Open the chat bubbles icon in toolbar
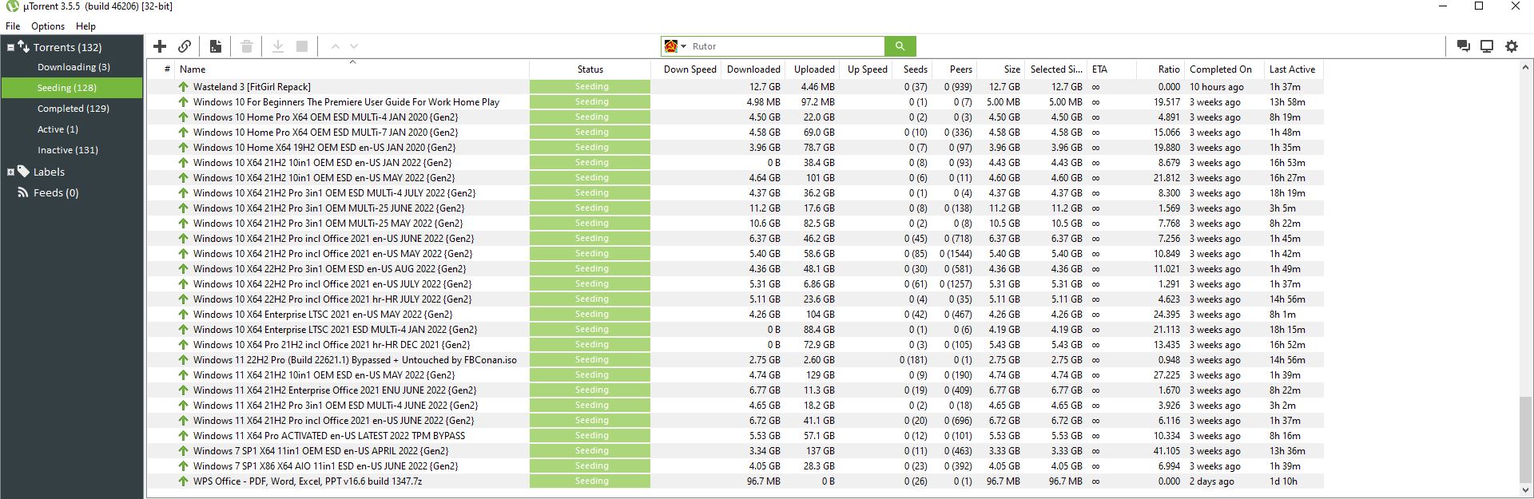 [1463, 46]
